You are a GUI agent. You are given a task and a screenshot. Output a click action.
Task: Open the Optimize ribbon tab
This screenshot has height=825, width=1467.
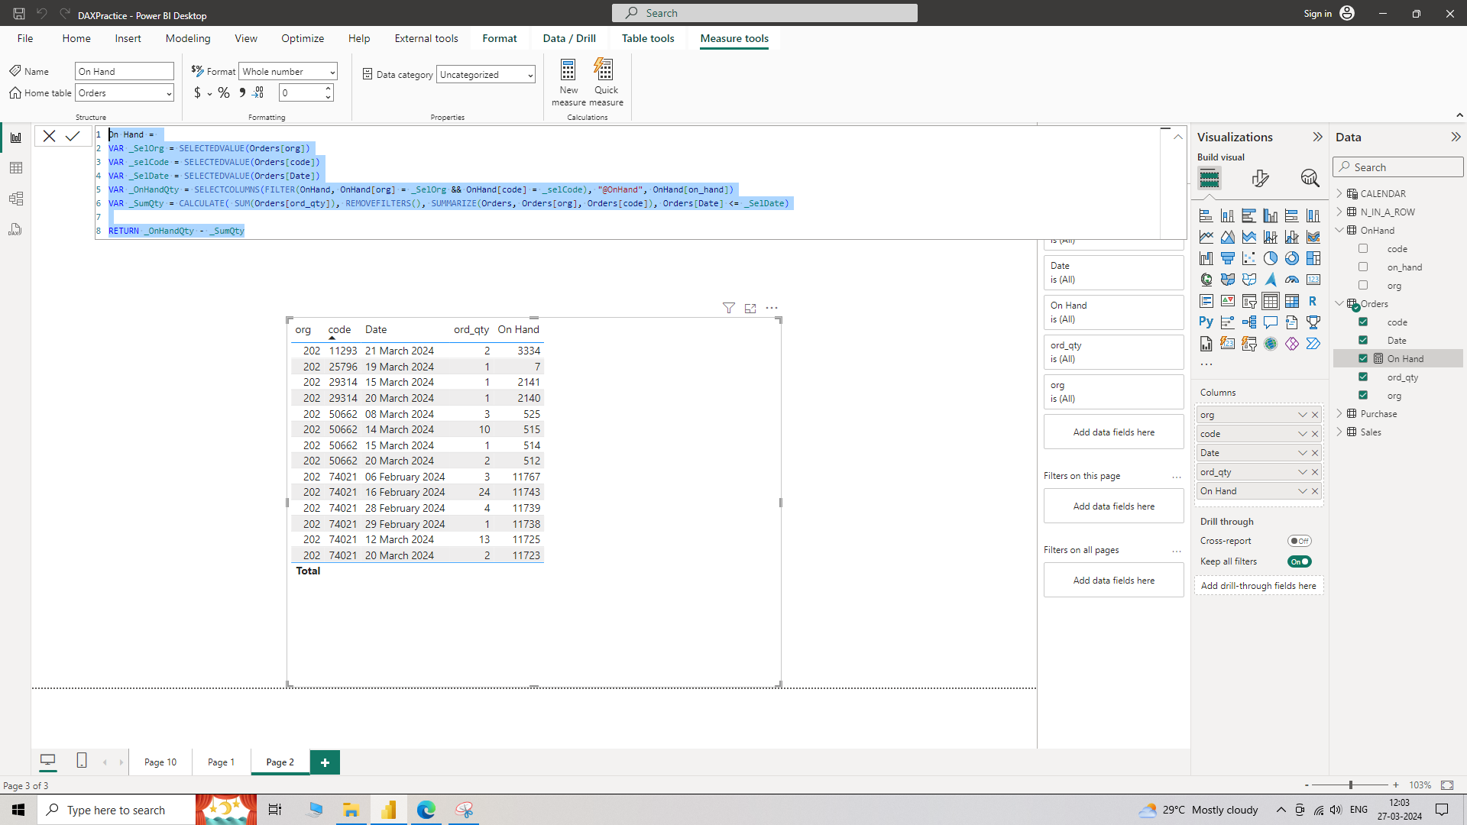click(x=303, y=38)
